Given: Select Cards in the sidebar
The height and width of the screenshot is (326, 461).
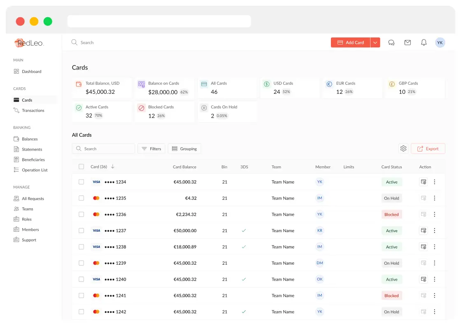Looking at the screenshot, I should click(x=35, y=100).
